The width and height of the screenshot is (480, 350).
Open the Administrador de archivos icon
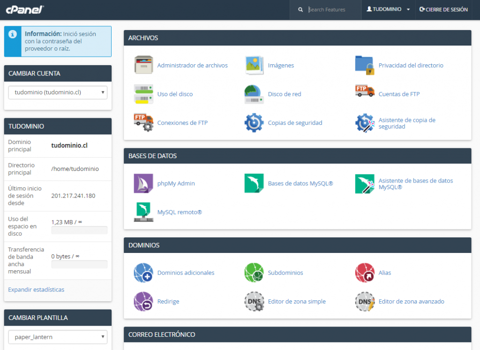143,65
